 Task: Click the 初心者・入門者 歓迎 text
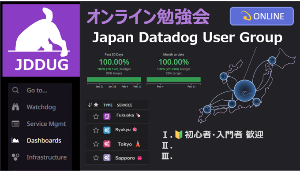tap(224, 135)
